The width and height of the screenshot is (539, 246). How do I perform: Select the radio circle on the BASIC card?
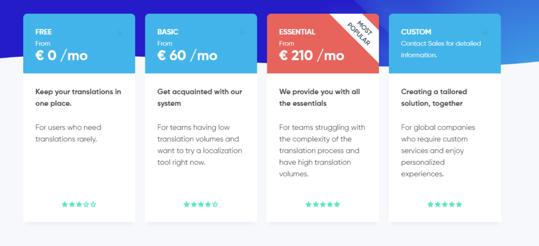pos(242,33)
